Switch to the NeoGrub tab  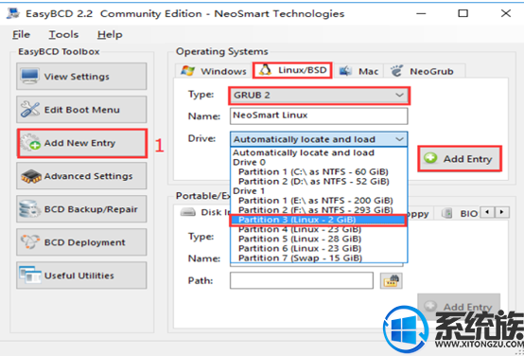point(424,71)
